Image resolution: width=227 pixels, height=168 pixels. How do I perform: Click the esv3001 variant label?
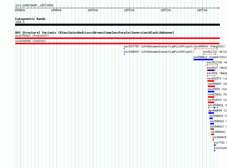[217, 73]
